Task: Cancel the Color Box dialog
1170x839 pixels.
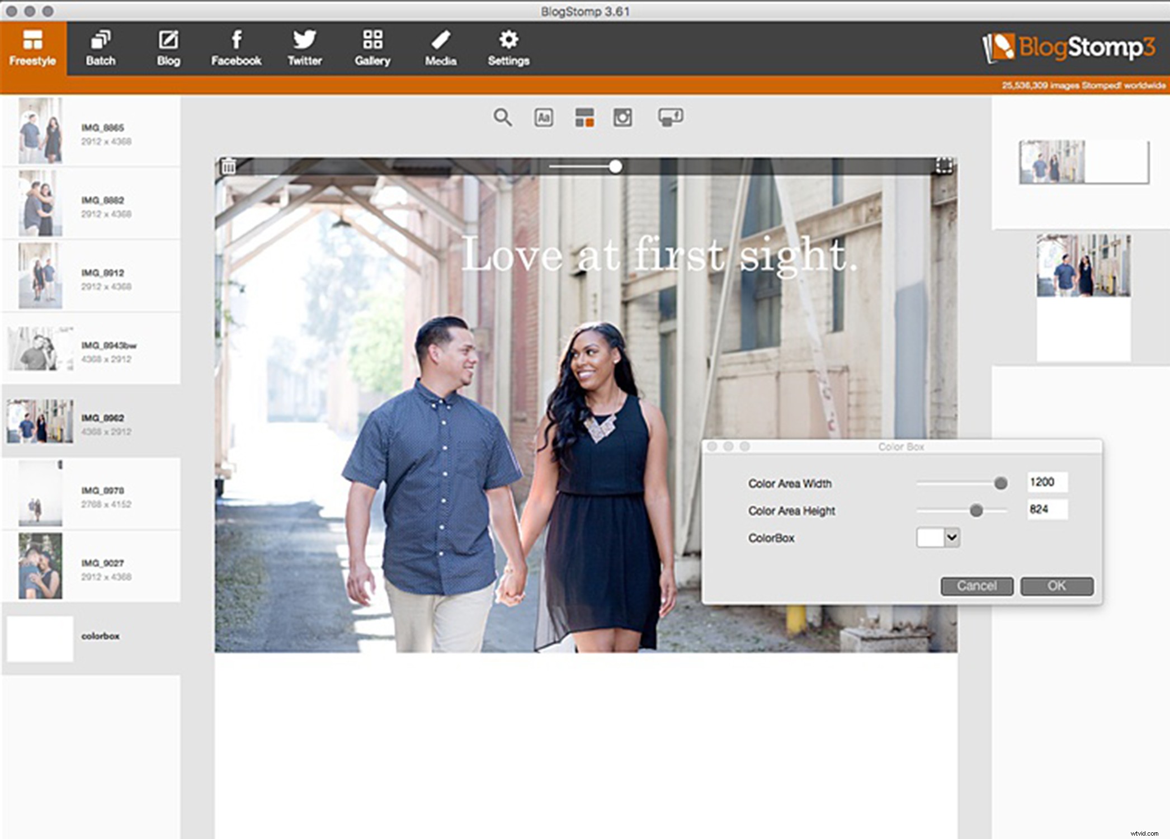Action: (976, 586)
